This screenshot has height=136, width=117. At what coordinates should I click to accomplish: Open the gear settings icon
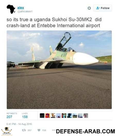[89, 8]
